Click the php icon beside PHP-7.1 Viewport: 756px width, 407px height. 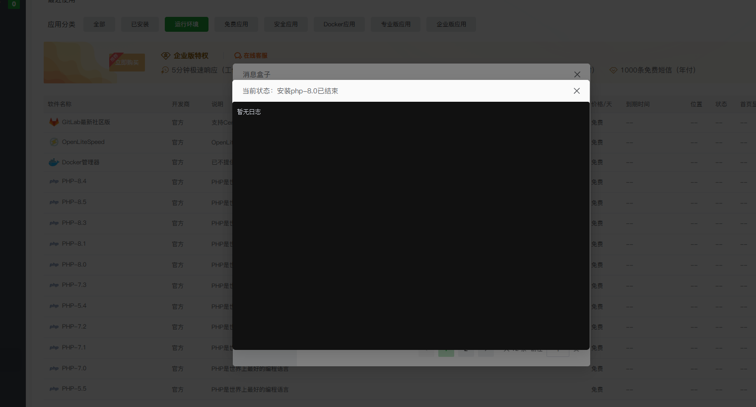[x=54, y=347]
